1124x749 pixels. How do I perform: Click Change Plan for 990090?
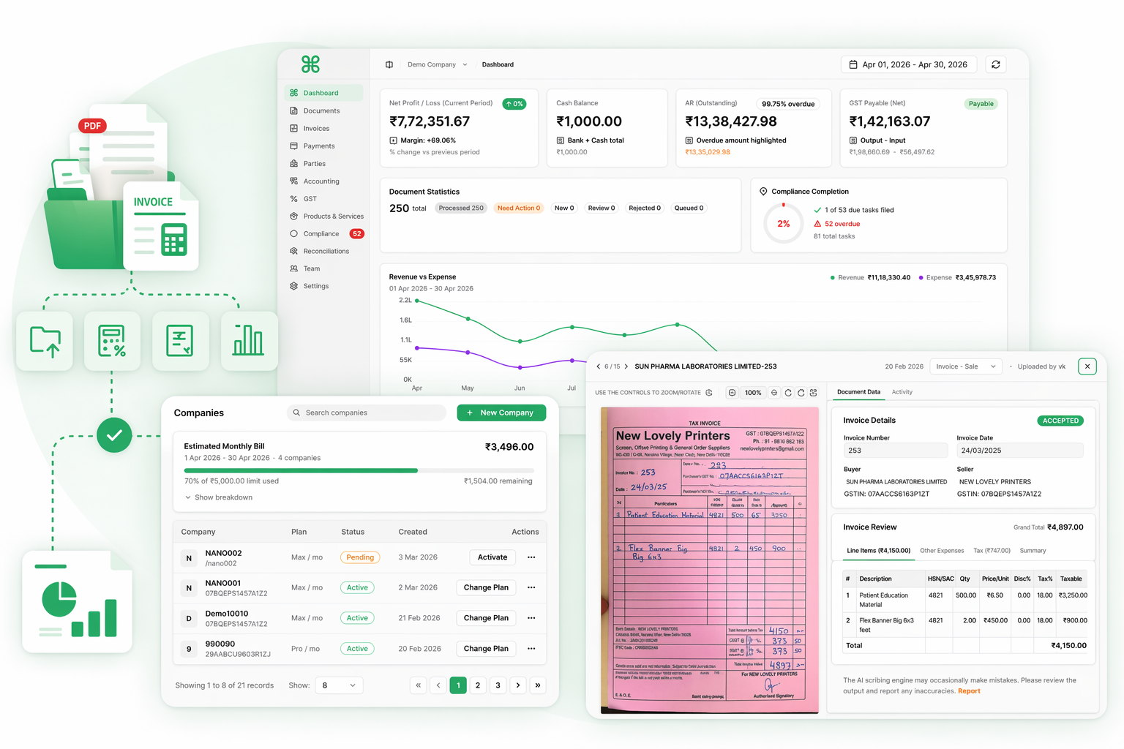pos(486,649)
